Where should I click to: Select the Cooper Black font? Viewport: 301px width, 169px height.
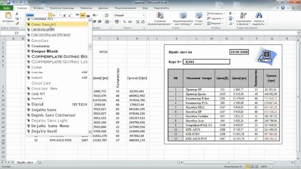57,51
